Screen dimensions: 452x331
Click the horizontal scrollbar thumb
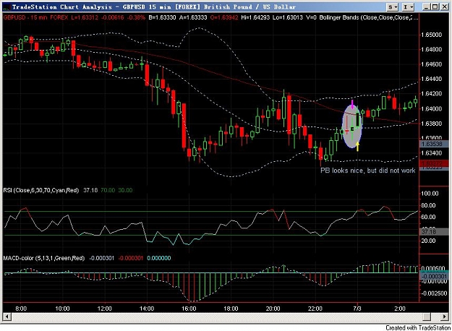427,317
